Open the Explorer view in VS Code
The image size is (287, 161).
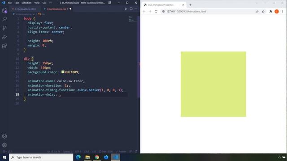(4, 10)
